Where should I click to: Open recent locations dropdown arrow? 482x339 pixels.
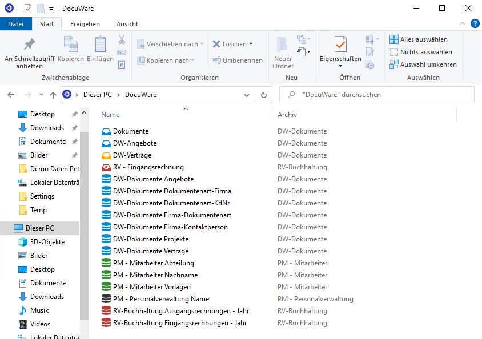41,95
